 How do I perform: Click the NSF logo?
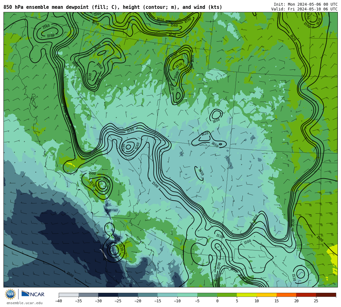point(10,294)
